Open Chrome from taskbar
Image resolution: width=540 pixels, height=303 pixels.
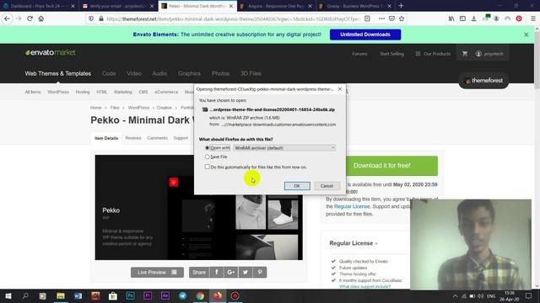200,295
